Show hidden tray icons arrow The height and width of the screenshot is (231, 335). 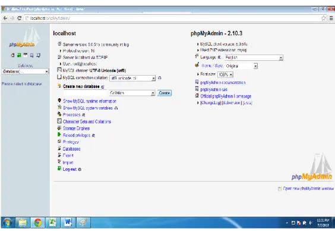click(x=287, y=223)
